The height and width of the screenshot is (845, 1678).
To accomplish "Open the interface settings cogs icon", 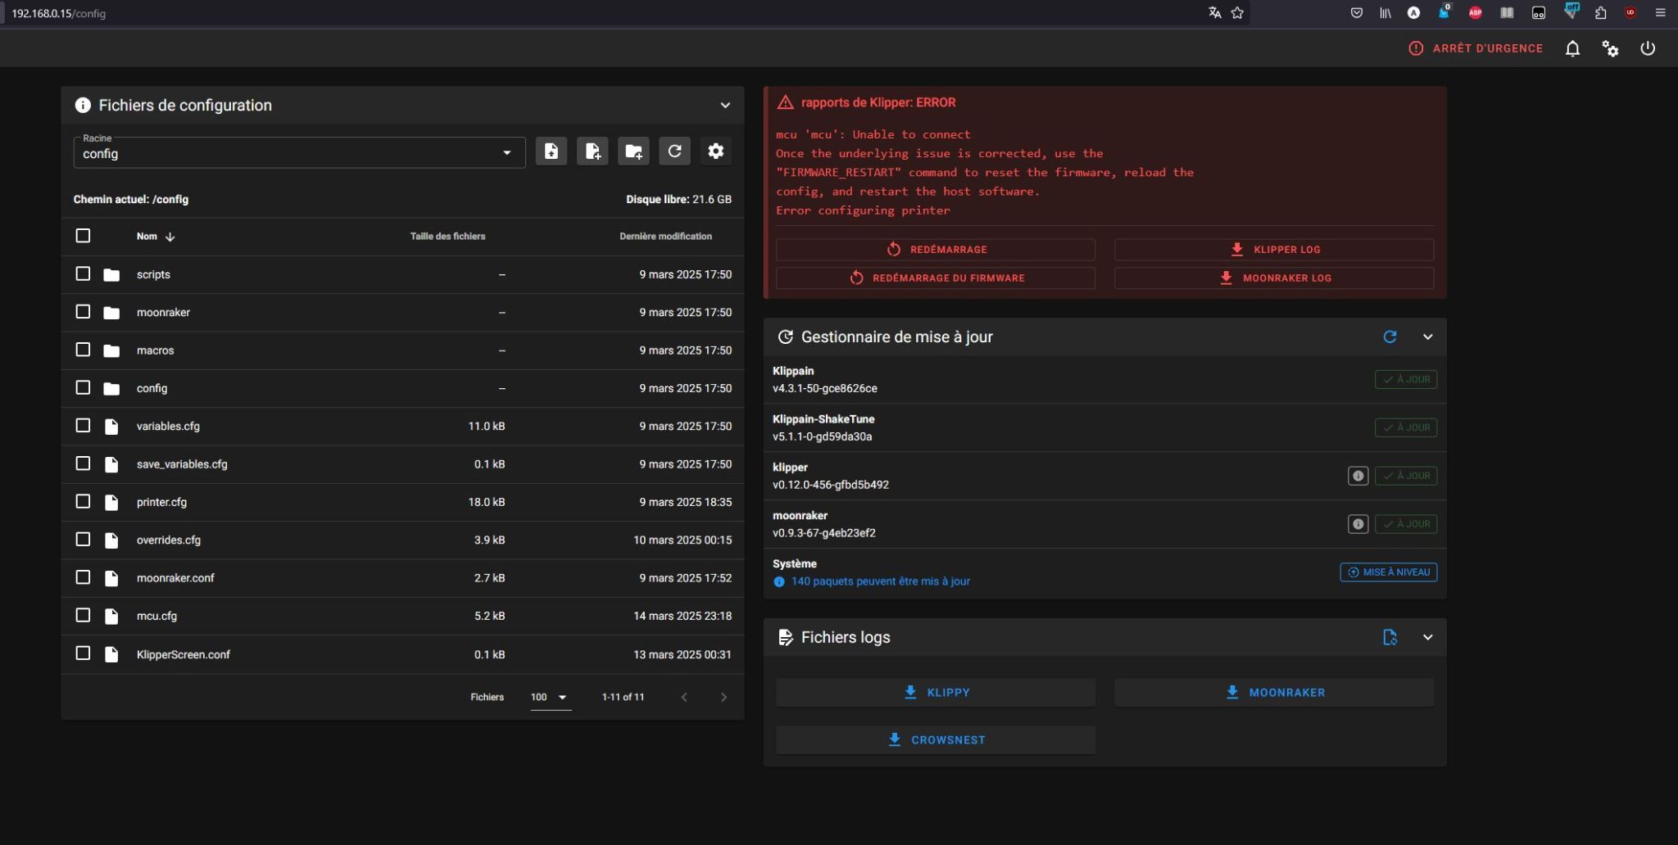I will click(x=1610, y=48).
